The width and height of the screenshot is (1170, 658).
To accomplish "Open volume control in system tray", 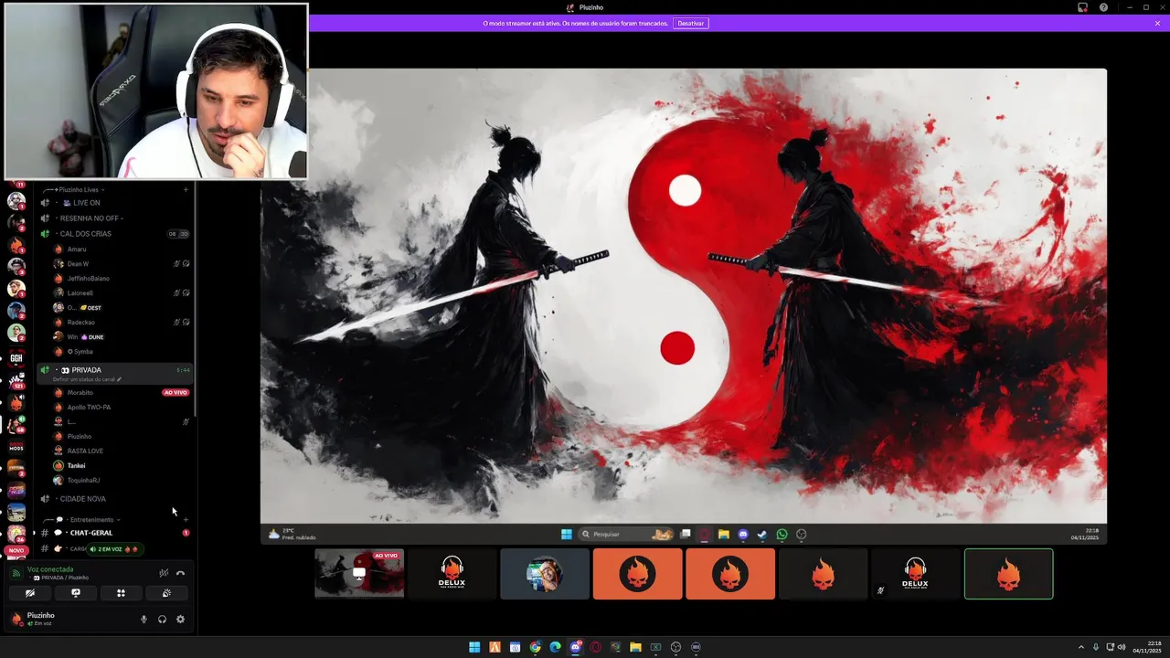I will click(1122, 647).
